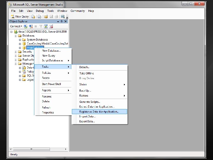Choose Export Data... option

100,121
